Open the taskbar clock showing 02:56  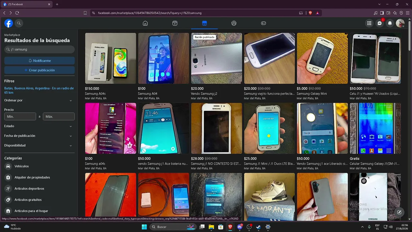402,227
